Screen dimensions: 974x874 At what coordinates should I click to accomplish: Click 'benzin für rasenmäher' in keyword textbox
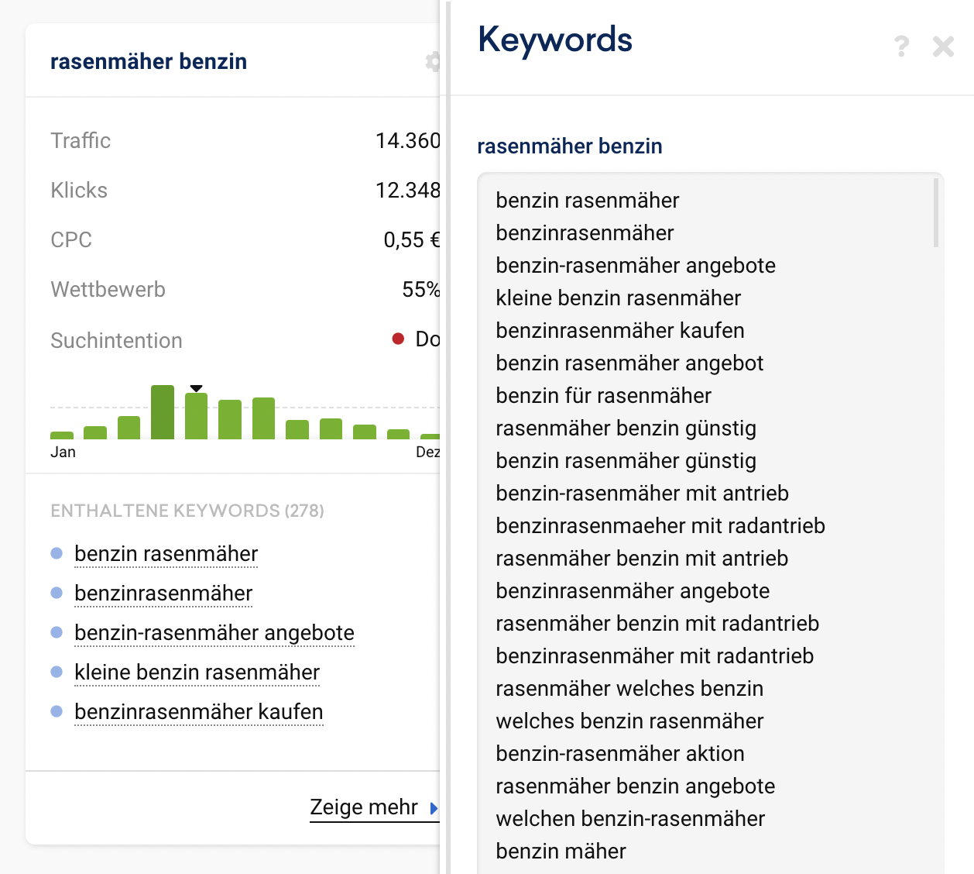(x=603, y=396)
